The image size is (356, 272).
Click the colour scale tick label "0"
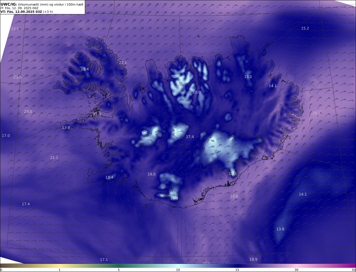tap(1, 270)
